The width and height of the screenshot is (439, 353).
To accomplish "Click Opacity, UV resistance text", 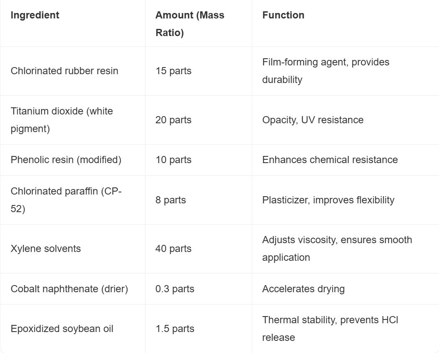I will [x=312, y=120].
